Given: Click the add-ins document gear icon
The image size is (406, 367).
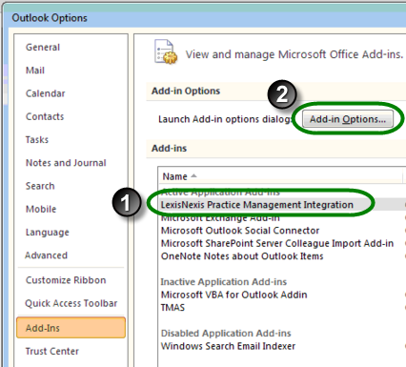Looking at the screenshot, I should click(x=166, y=51).
